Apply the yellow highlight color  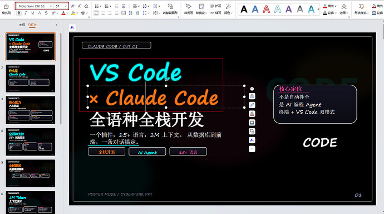(73, 13)
